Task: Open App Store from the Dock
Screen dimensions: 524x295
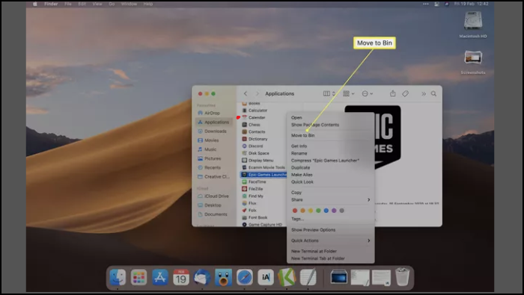Action: click(160, 277)
